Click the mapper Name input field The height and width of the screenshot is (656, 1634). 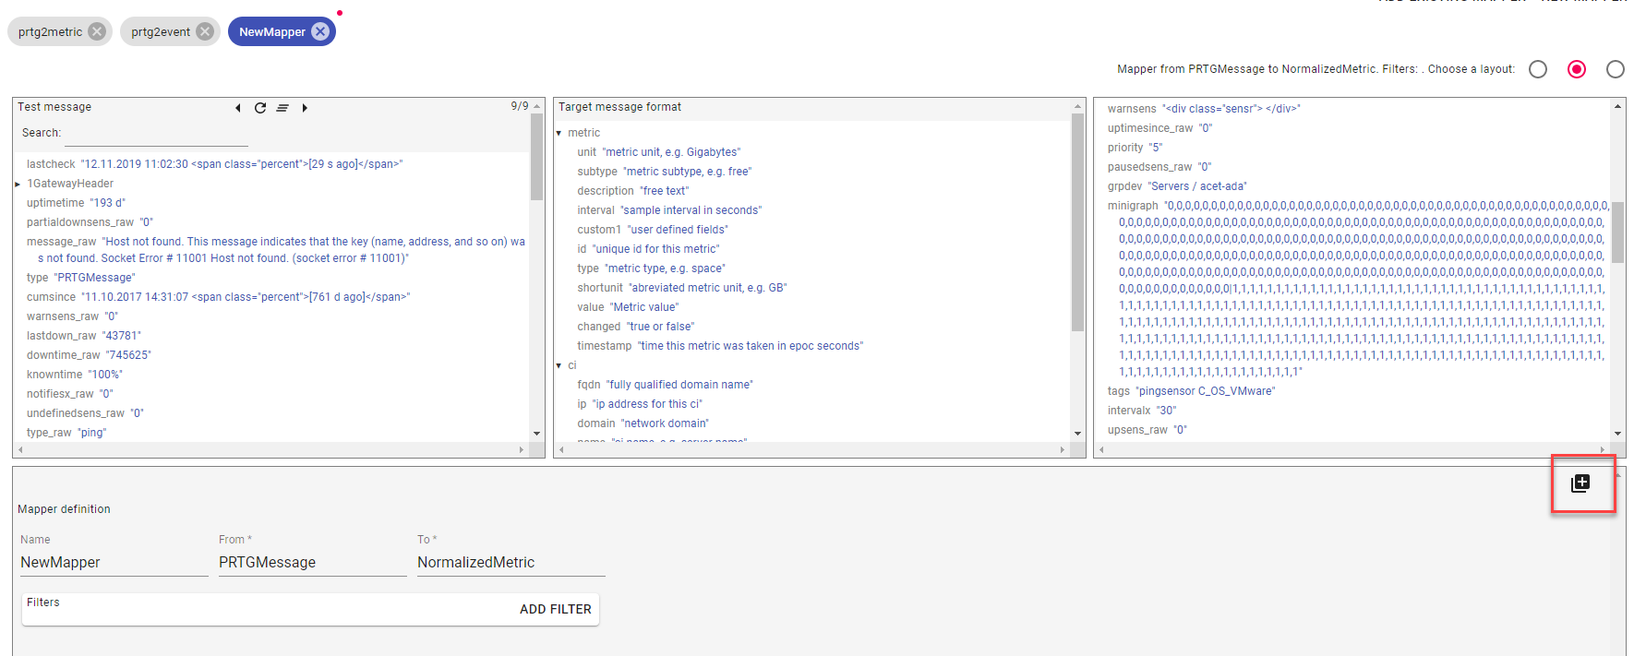pos(114,563)
